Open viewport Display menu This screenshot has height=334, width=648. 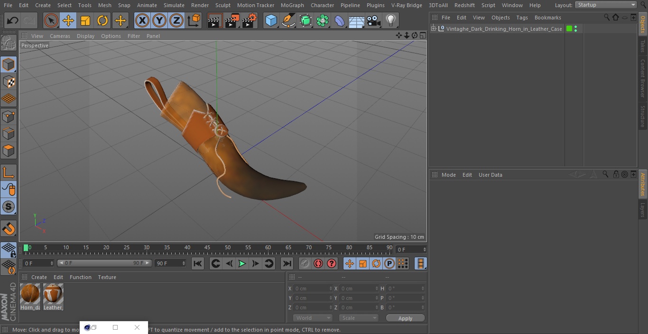click(85, 36)
